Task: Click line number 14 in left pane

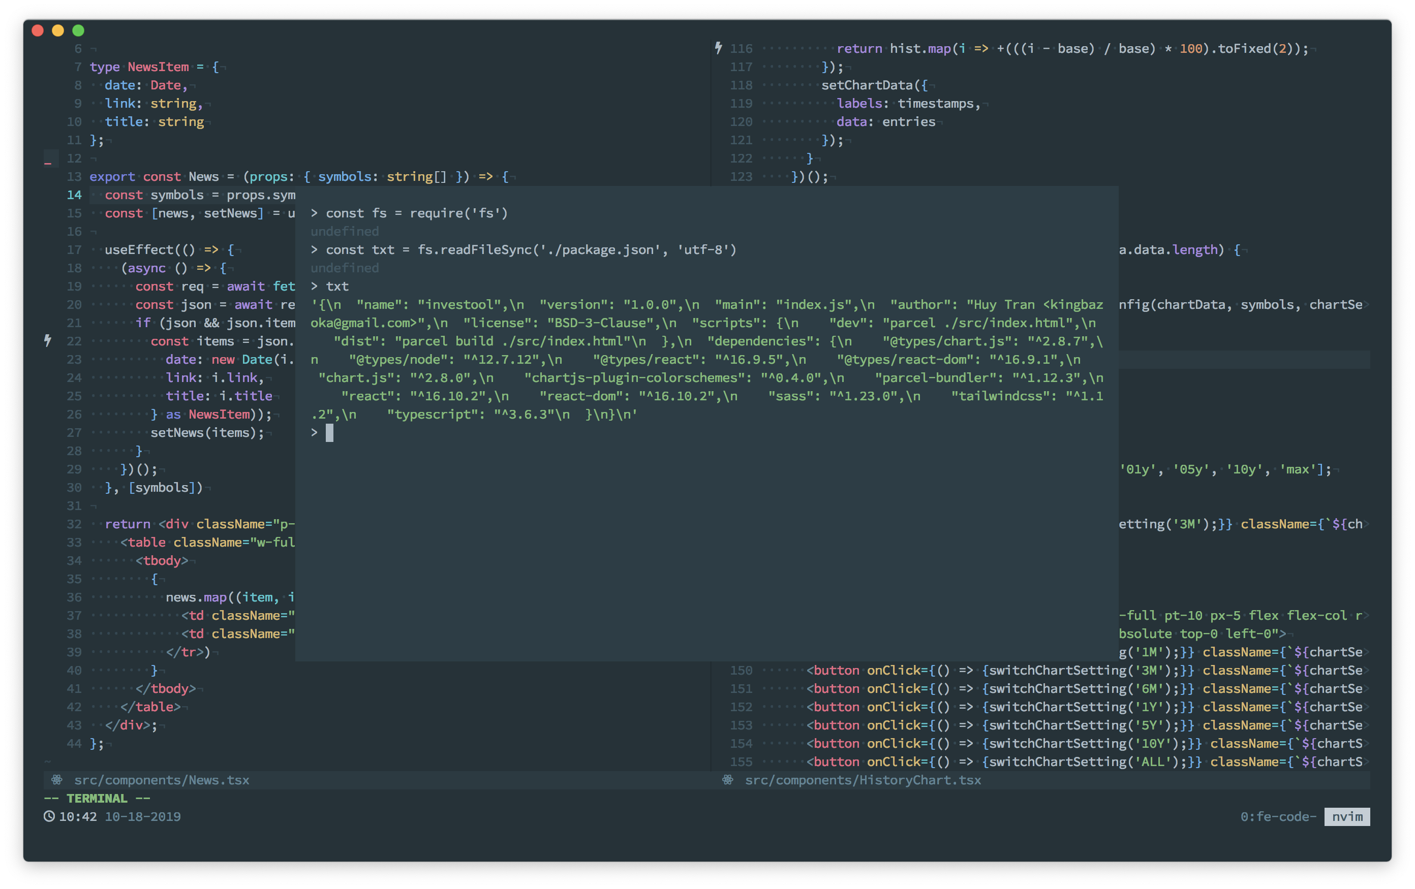Action: pyautogui.click(x=74, y=195)
